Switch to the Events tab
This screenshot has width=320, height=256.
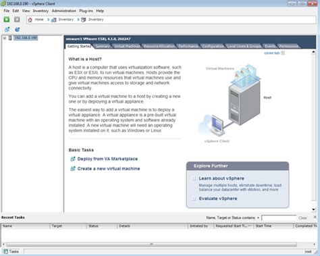[x=270, y=46]
